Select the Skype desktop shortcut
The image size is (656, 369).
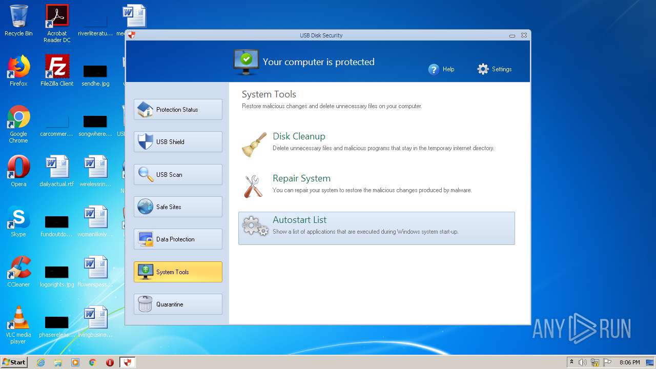click(x=18, y=221)
